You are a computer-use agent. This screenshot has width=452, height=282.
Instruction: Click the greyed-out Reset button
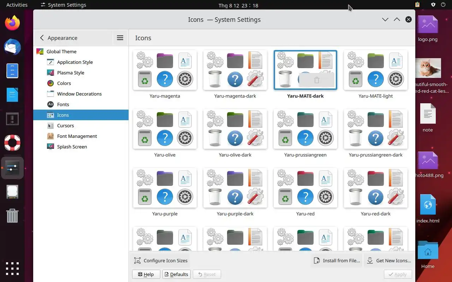click(207, 275)
